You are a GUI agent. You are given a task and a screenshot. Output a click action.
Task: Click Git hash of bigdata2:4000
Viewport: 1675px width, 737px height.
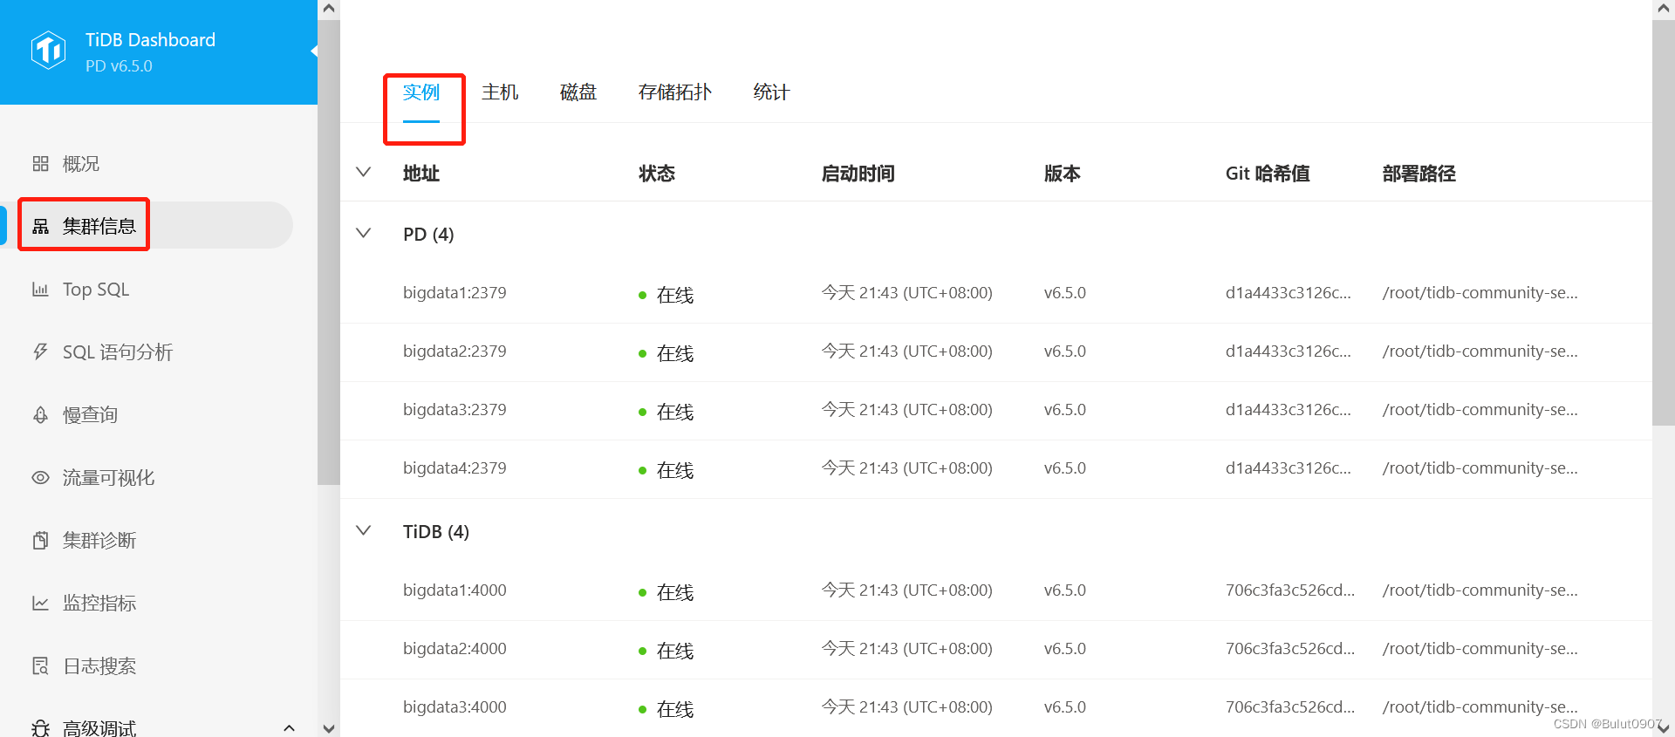[x=1290, y=649]
